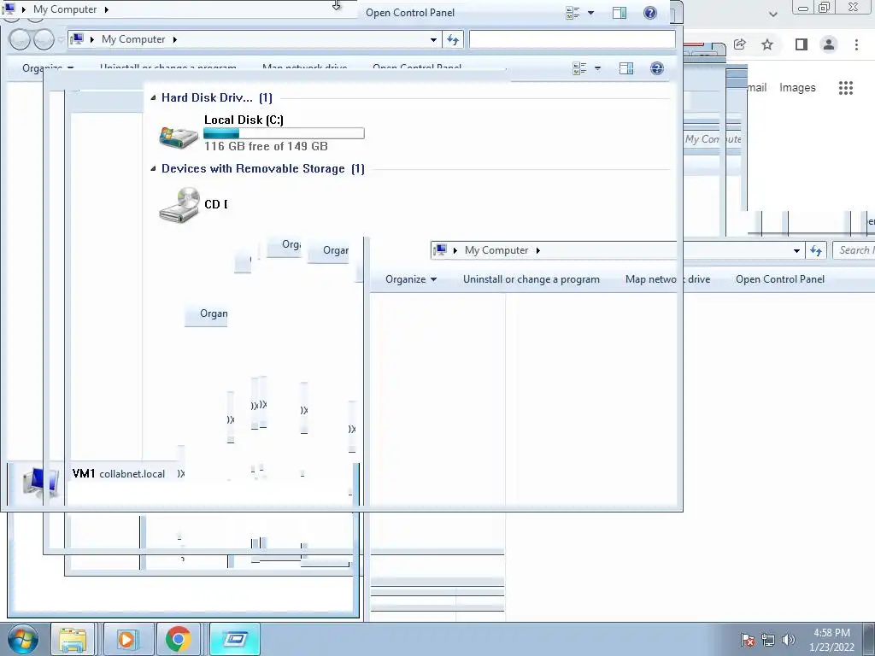The width and height of the screenshot is (875, 656).
Task: Open the Chrome profile avatar
Action: pyautogui.click(x=829, y=44)
